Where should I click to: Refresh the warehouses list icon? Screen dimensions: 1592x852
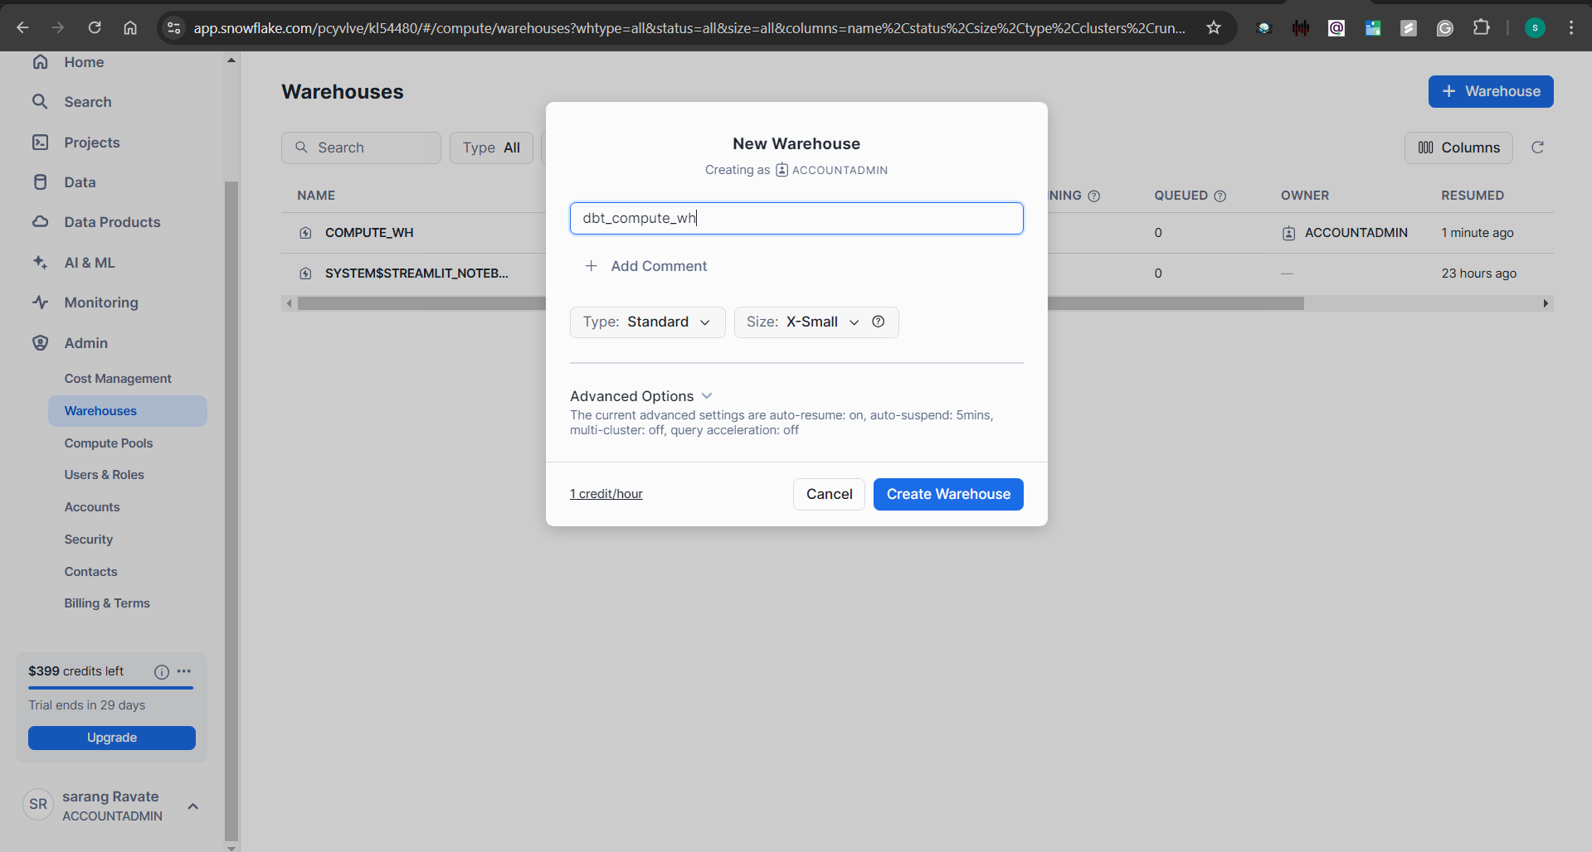(1537, 148)
